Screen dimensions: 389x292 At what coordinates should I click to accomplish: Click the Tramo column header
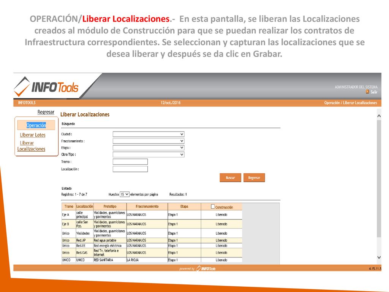tap(69, 206)
